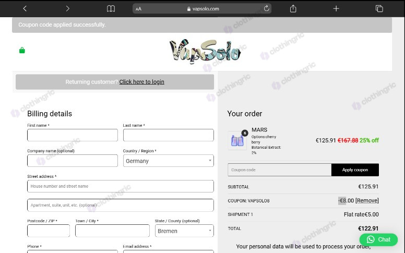405x253 pixels.
Task: Show all open tabs overview icon
Action: coord(379,8)
